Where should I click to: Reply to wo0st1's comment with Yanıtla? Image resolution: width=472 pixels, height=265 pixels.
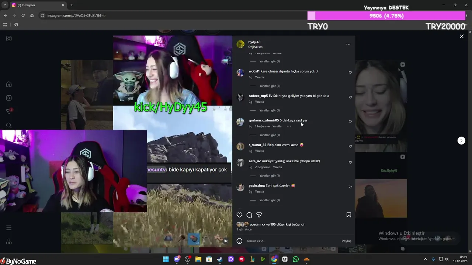(260, 77)
